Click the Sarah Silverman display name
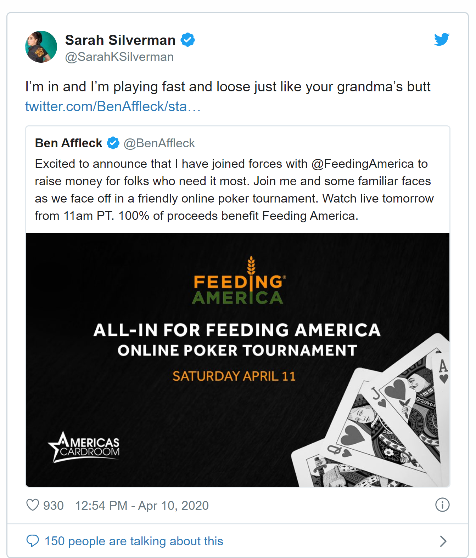The image size is (476, 558). 120,40
